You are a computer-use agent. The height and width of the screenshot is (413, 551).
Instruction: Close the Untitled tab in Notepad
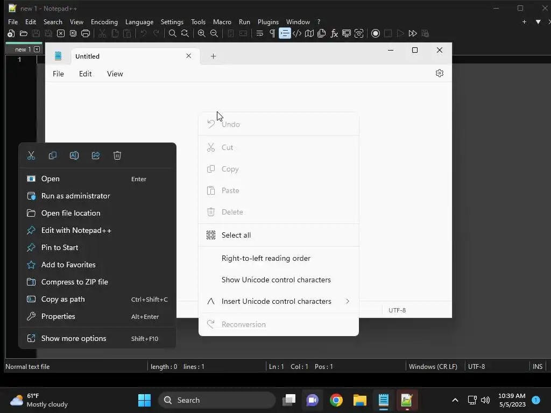point(189,56)
